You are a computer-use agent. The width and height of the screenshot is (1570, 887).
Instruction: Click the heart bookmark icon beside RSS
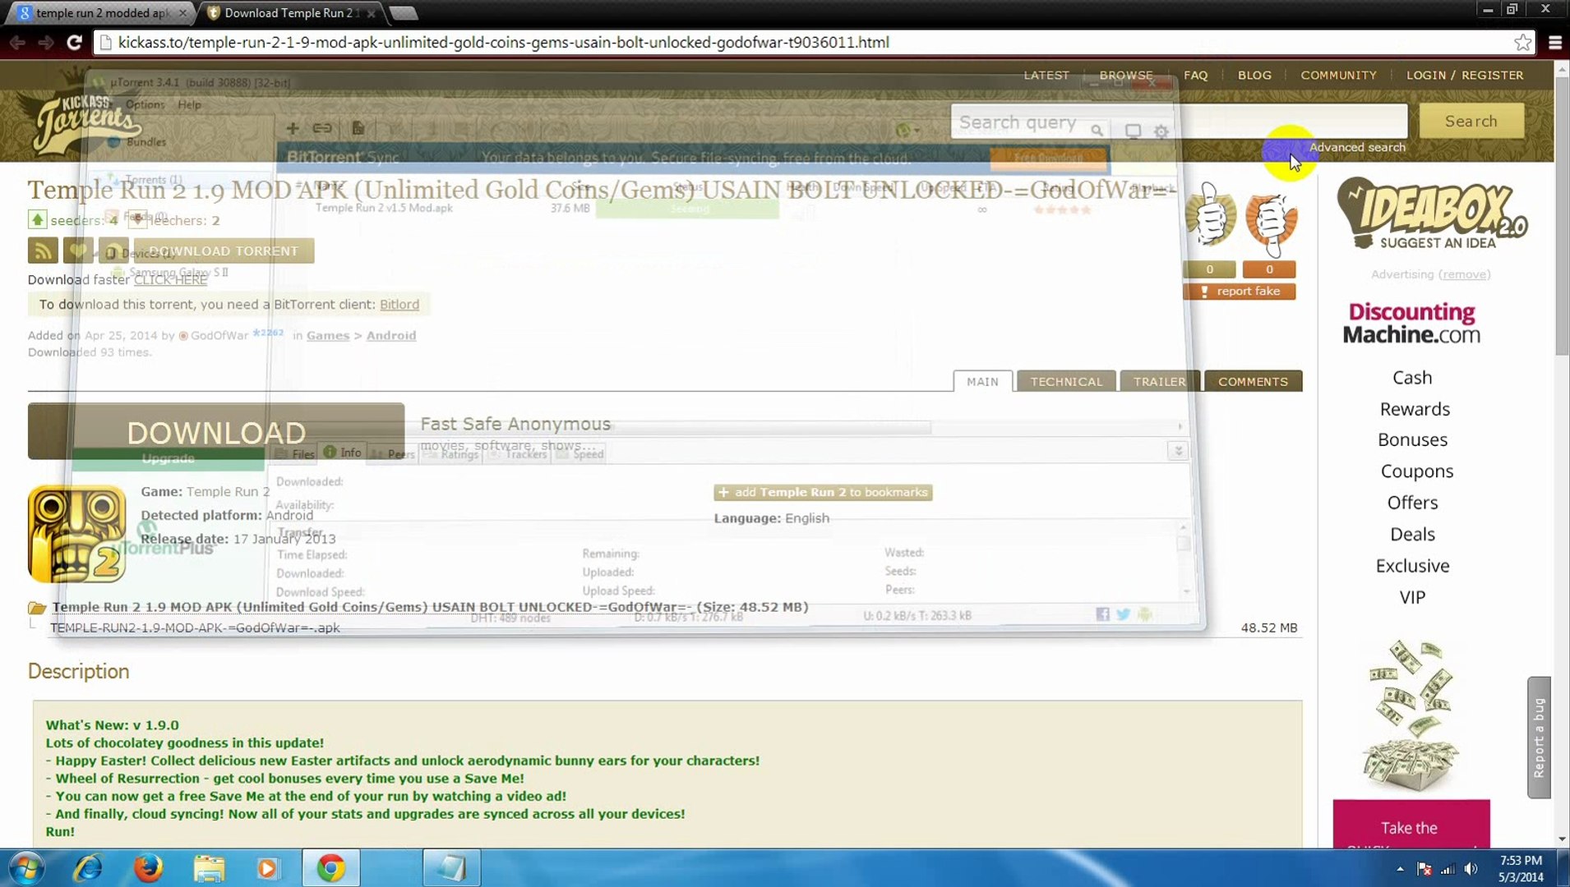(x=78, y=250)
